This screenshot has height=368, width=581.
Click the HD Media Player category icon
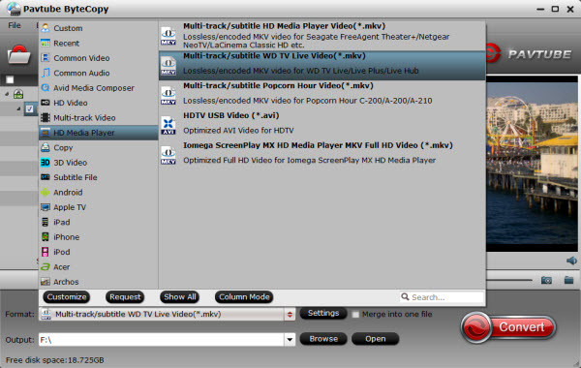pyautogui.click(x=46, y=133)
